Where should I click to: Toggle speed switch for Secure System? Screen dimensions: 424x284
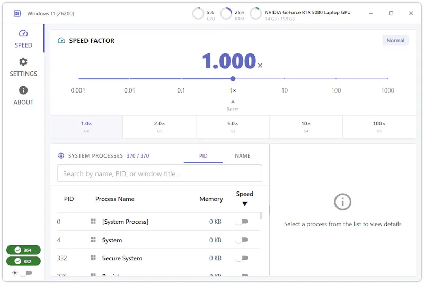[x=242, y=258]
